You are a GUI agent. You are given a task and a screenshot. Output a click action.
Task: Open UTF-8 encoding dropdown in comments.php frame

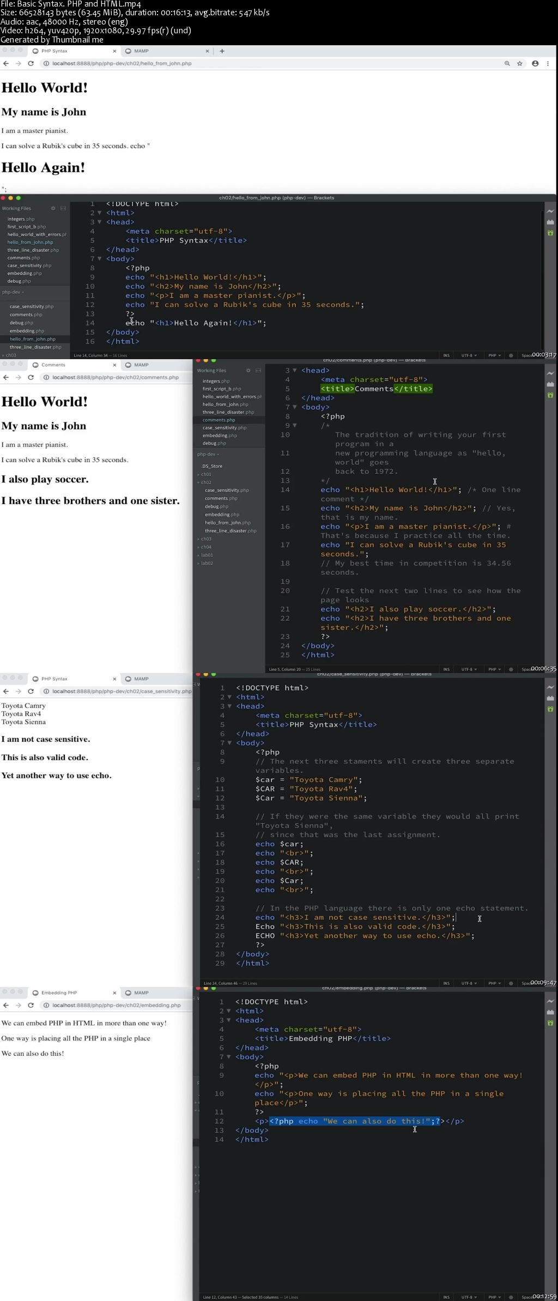pos(469,669)
